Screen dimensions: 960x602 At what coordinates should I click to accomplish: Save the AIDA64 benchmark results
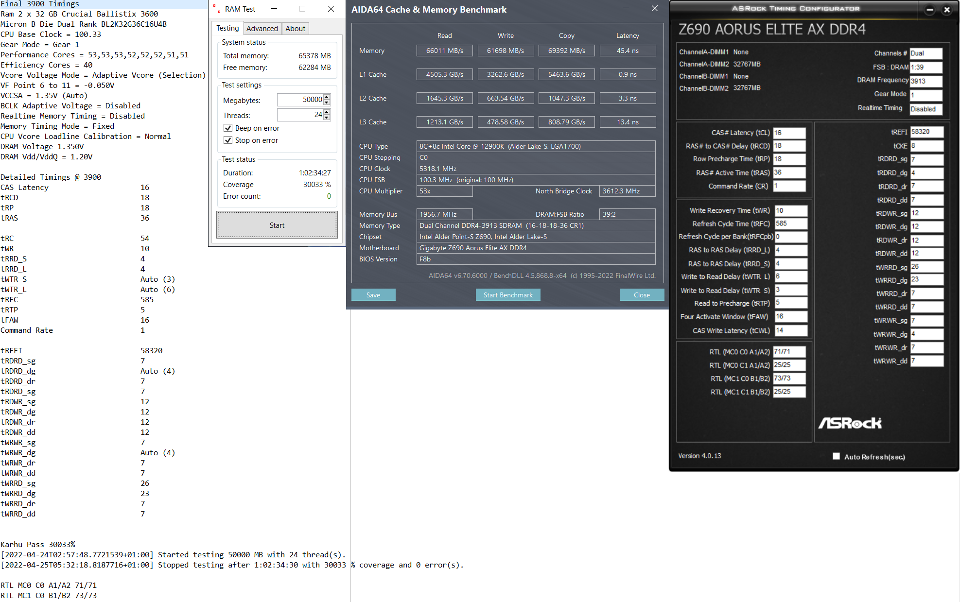pos(373,295)
